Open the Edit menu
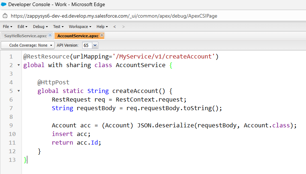306x174 pixels. click(22, 27)
